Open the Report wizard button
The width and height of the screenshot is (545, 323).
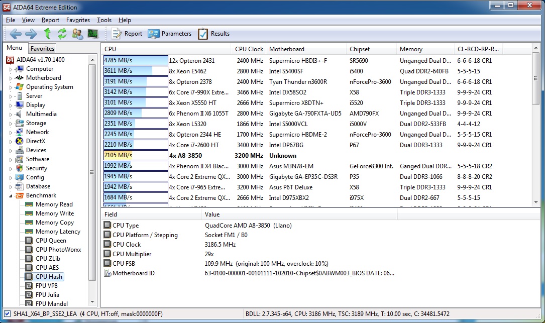127,34
